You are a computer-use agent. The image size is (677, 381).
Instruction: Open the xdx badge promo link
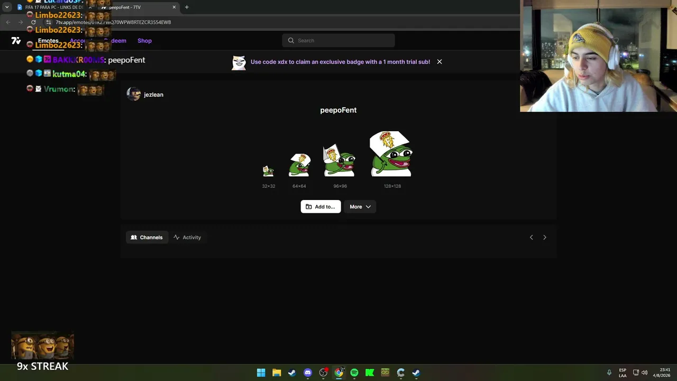[340, 62]
